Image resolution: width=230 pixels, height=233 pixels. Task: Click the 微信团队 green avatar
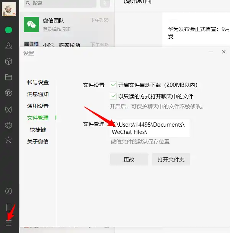(31, 24)
